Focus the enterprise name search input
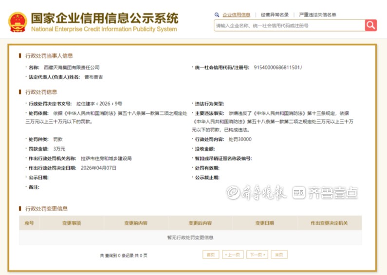The image size is (387, 275). (x=289, y=25)
